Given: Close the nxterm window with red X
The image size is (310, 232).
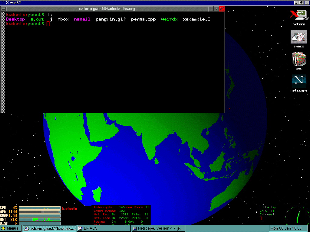Looking at the screenshot, I should [222, 9].
